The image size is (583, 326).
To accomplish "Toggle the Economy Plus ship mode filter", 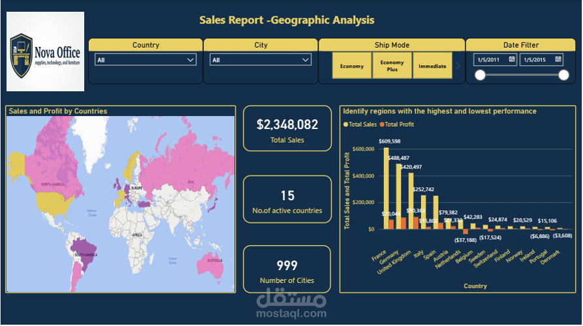I will pos(392,66).
